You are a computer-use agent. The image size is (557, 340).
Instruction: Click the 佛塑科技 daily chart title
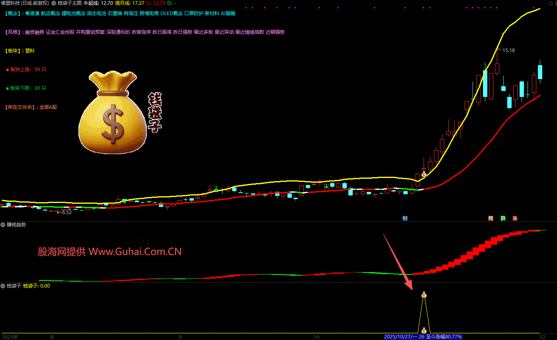click(25, 3)
